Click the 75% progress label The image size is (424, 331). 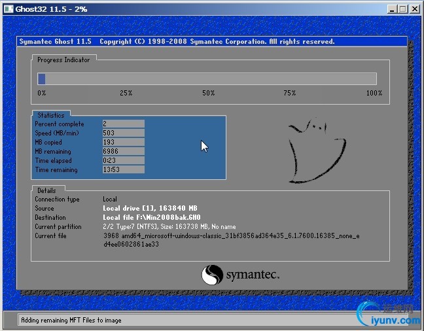(290, 93)
